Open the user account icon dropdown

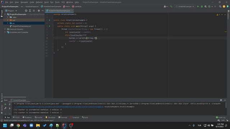click(x=165, y=6)
